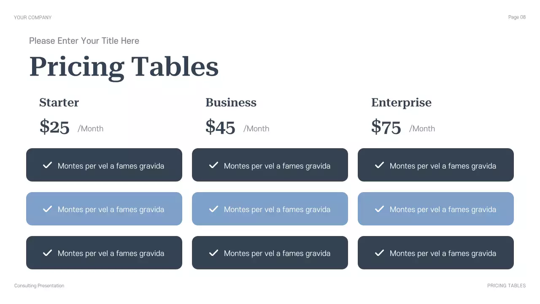540x304 pixels.
Task: Click the YOUR COMPANY header text
Action: pyautogui.click(x=32, y=18)
